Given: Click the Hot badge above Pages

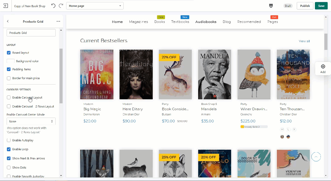Looking at the screenshot, I should point(274,17).
